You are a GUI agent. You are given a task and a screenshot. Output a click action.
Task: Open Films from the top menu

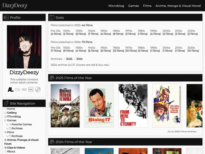pyautogui.click(x=147, y=6)
